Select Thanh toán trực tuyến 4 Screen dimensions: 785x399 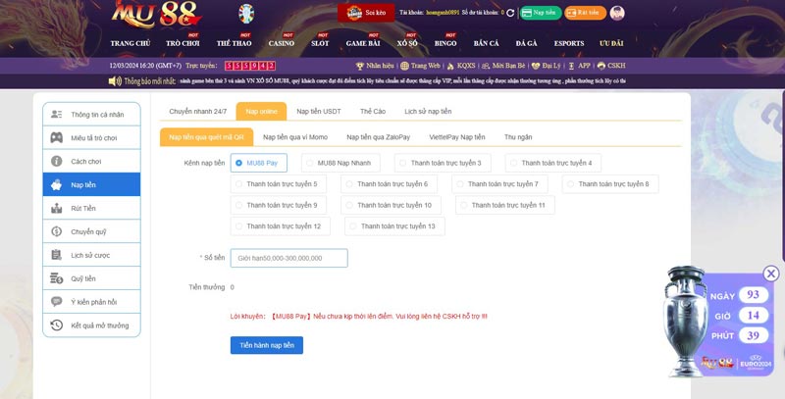[x=553, y=163]
